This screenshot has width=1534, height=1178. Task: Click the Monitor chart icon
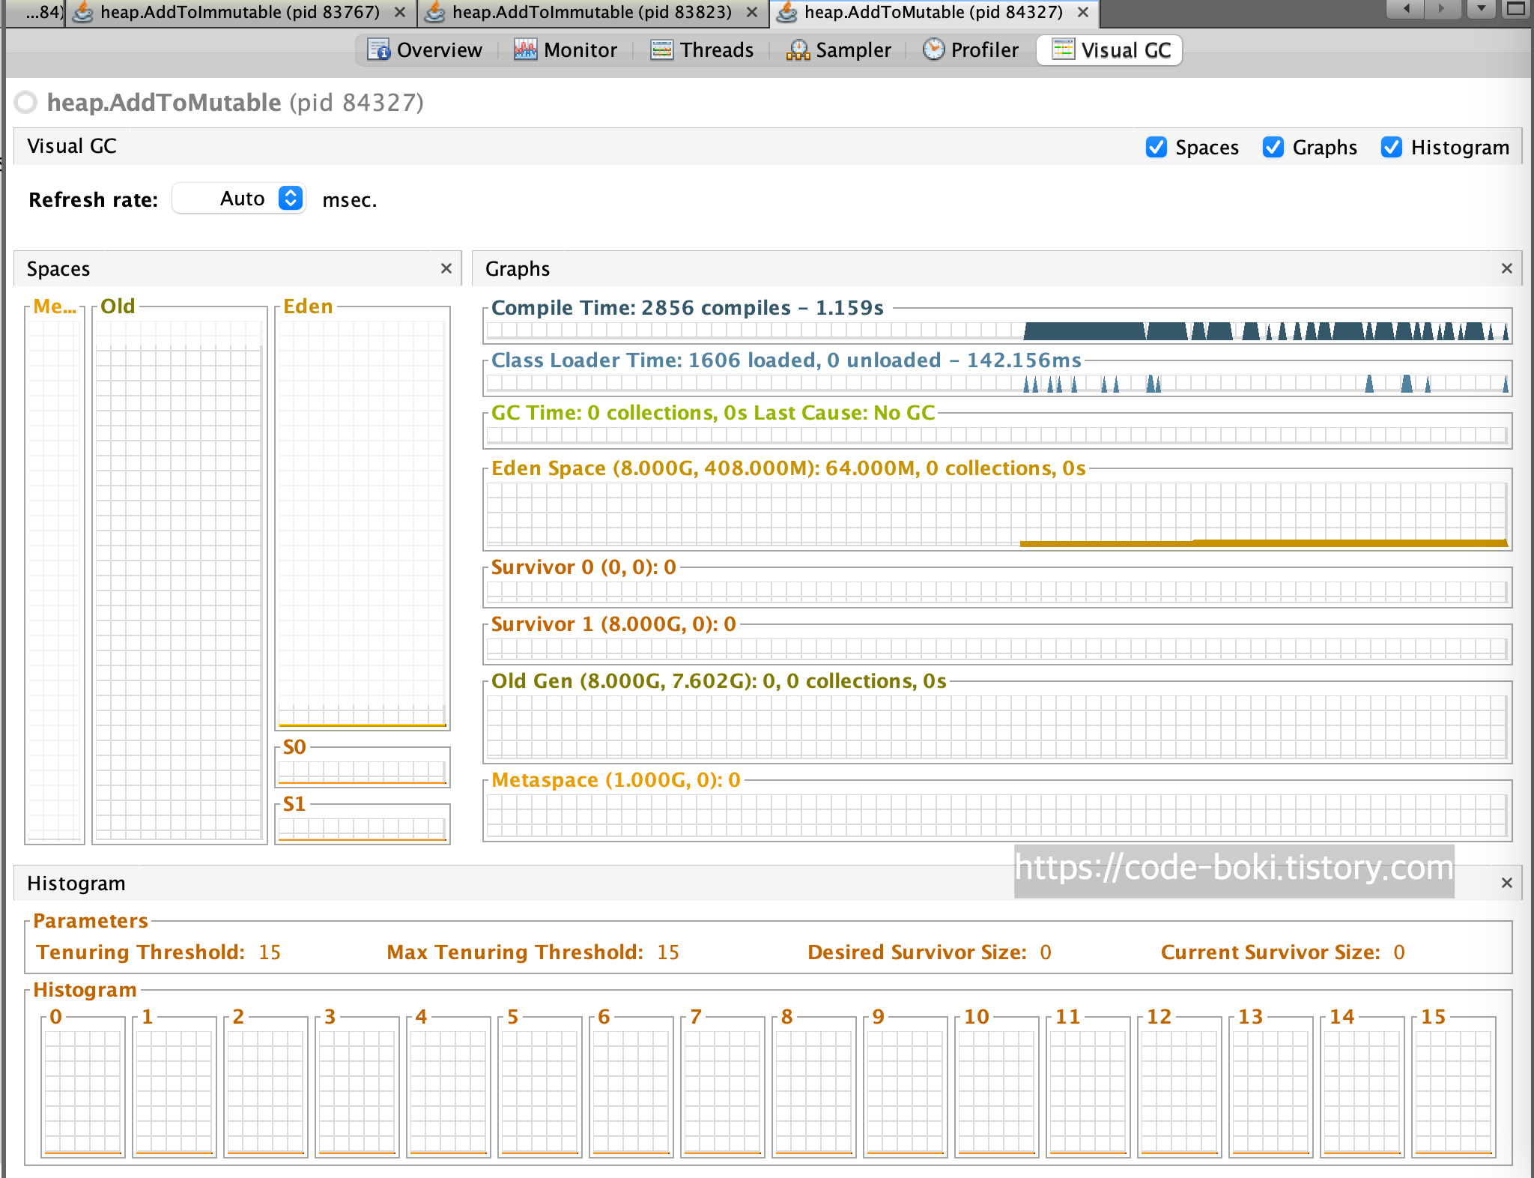(525, 50)
